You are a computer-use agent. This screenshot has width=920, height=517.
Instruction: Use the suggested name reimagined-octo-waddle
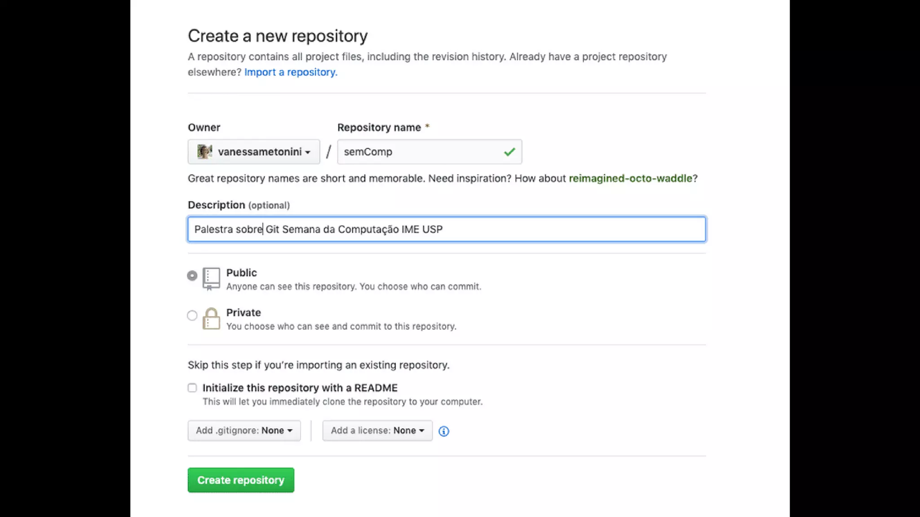point(630,178)
